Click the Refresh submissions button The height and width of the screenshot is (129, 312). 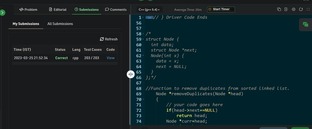[x=109, y=39]
